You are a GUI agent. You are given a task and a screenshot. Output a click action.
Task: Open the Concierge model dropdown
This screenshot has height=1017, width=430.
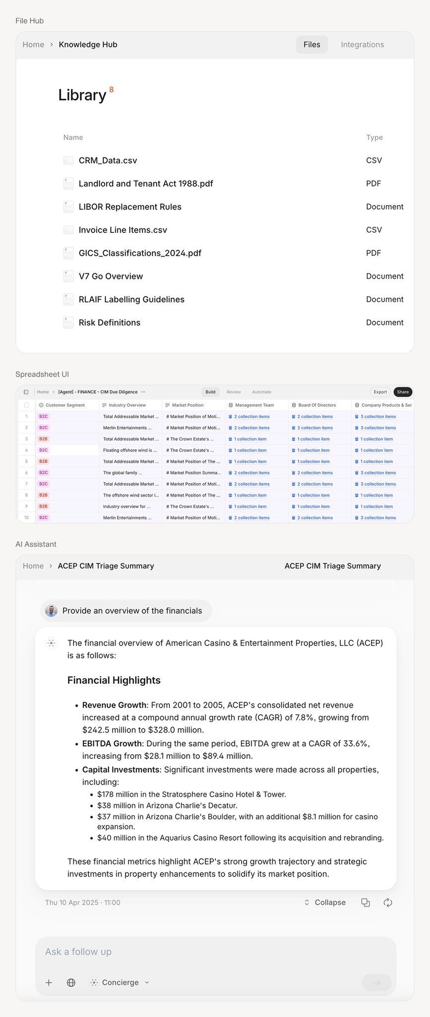[147, 982]
